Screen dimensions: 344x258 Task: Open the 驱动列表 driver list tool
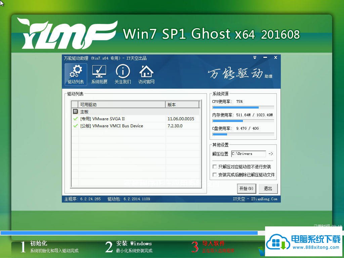click(x=76, y=75)
